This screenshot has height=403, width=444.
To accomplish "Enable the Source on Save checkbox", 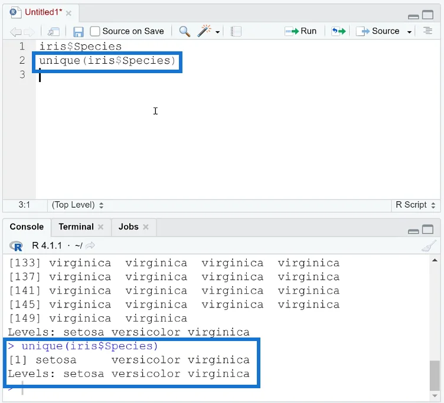I will [95, 31].
